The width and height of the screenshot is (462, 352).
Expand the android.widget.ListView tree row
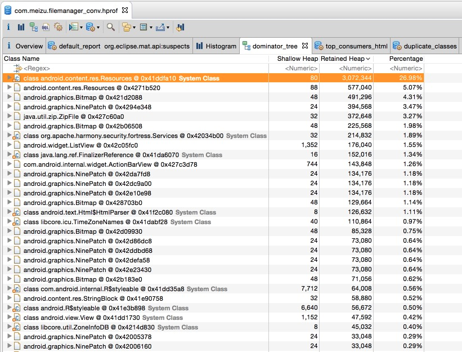point(9,145)
